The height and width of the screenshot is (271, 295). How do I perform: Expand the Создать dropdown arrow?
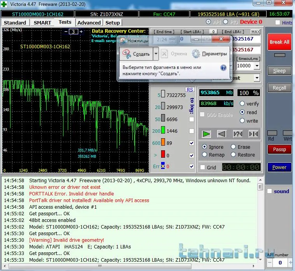tap(156, 54)
